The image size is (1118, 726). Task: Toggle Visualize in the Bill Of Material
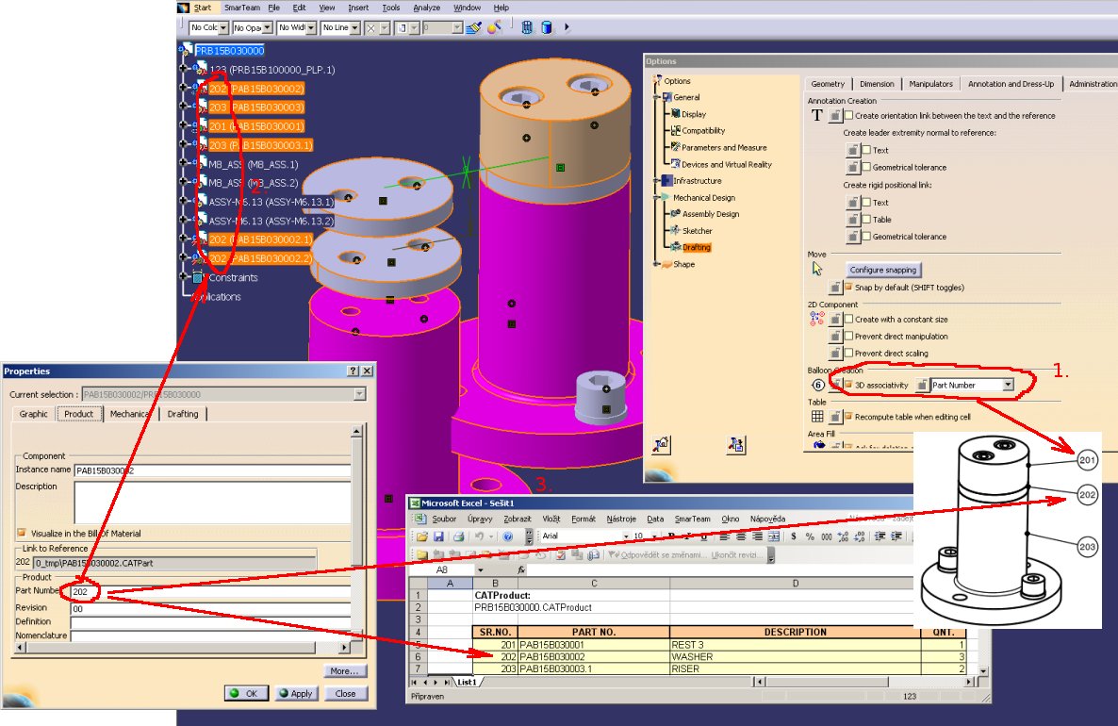22,533
